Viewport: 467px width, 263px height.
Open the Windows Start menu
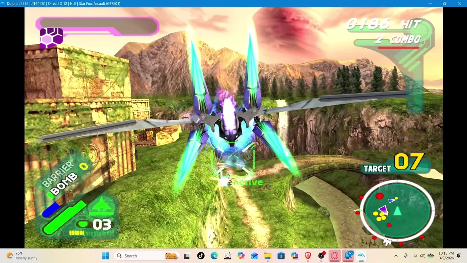(105, 256)
